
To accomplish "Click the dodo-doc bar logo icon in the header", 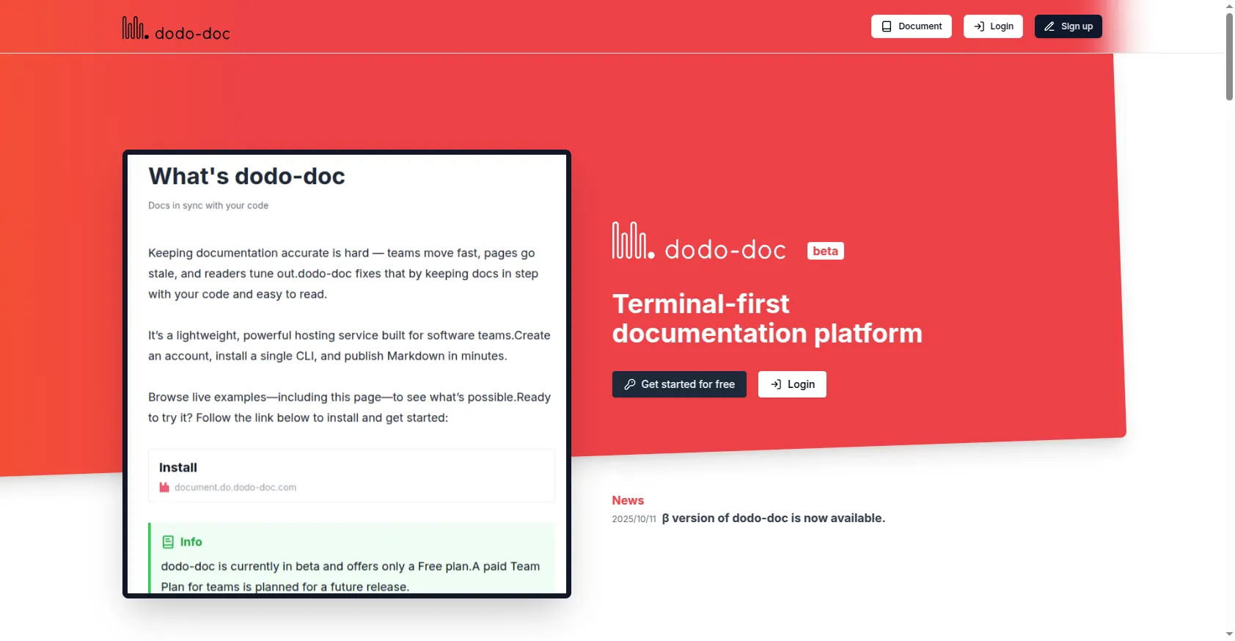I will click(x=135, y=28).
